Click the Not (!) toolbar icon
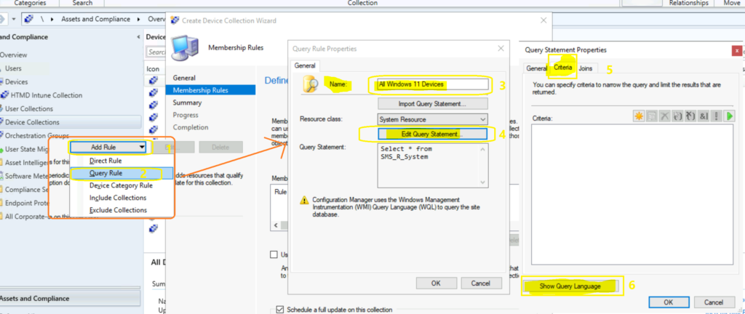 (716, 116)
